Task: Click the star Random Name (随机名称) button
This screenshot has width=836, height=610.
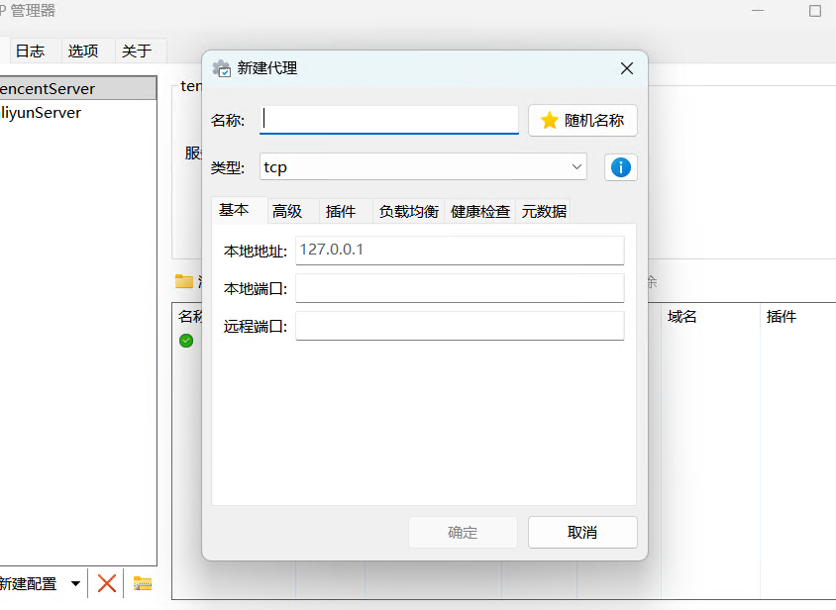Action: click(582, 121)
